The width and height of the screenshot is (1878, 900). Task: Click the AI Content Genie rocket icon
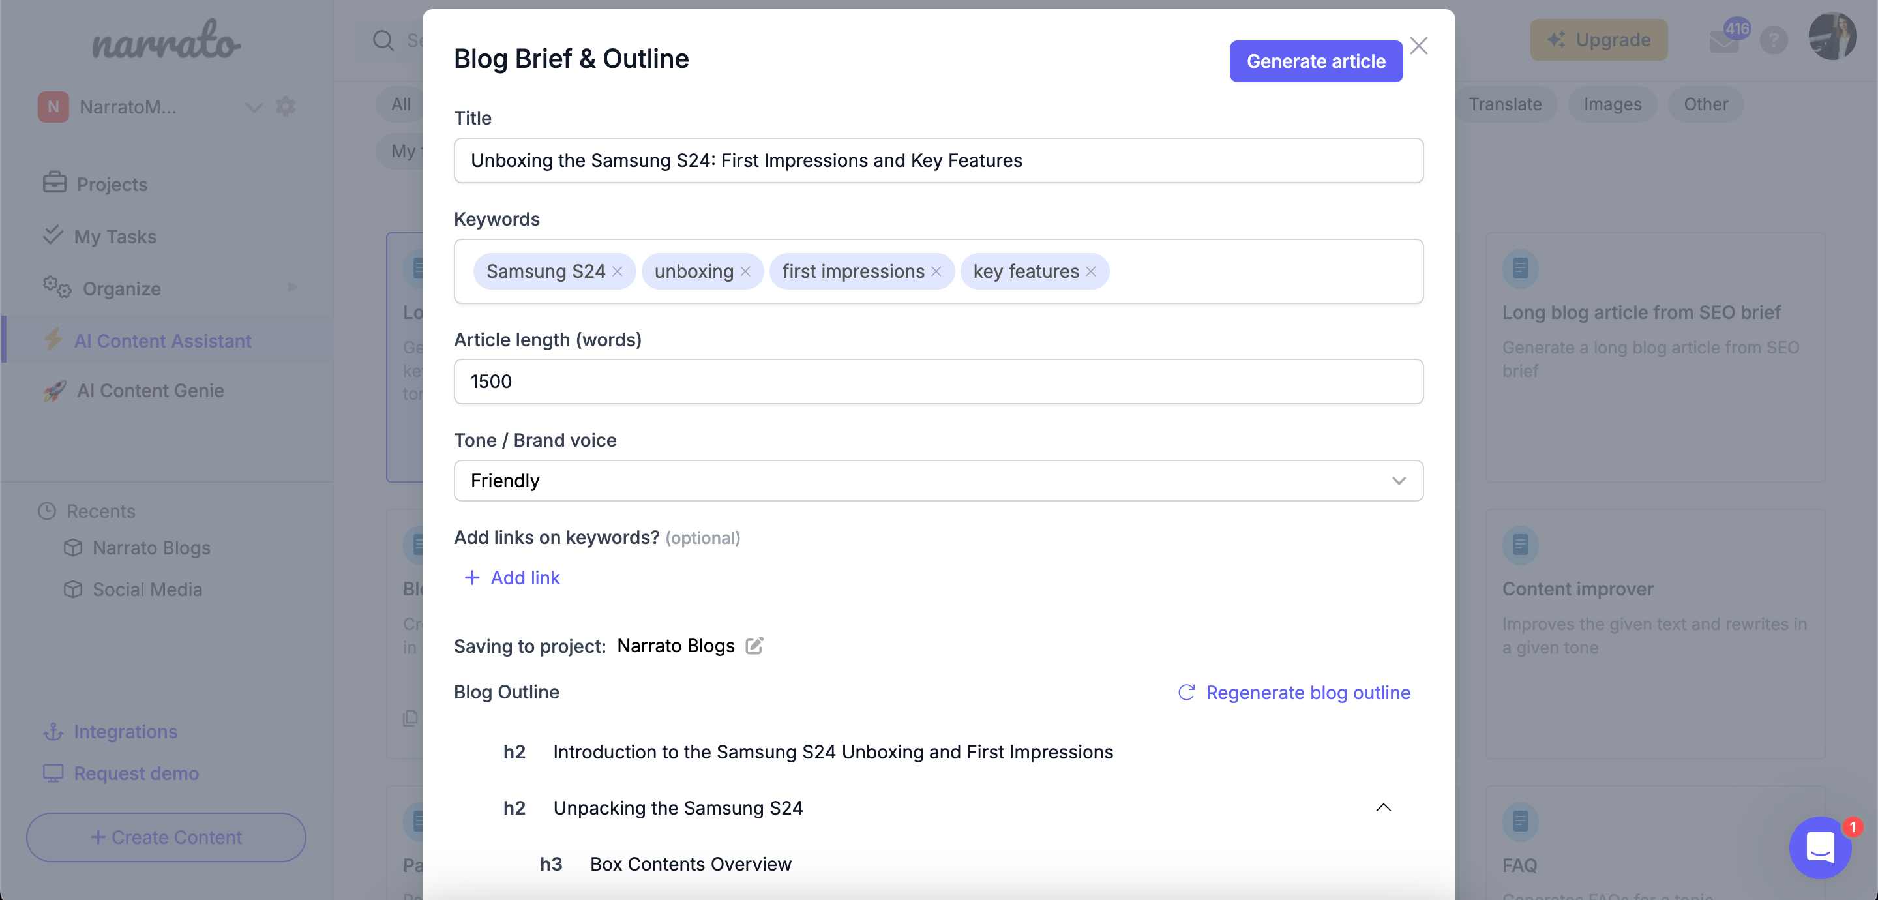tap(54, 391)
